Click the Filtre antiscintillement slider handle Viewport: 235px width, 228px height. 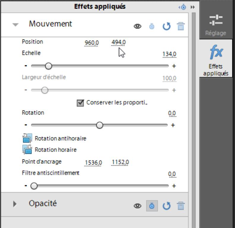click(x=34, y=186)
